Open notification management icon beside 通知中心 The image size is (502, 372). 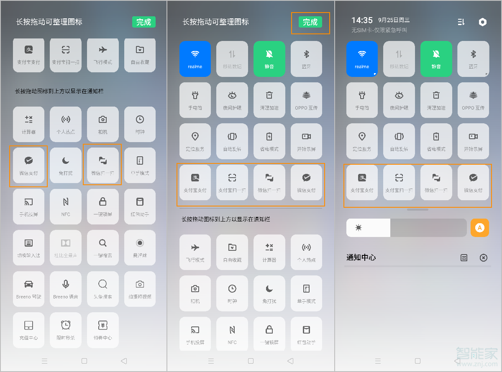(x=464, y=258)
